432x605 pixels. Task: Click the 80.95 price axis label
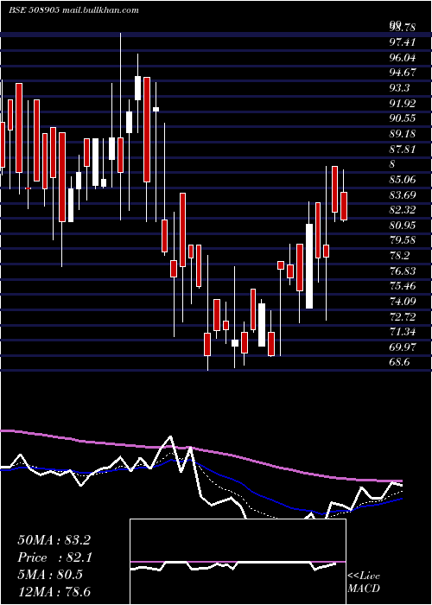pyautogui.click(x=403, y=225)
